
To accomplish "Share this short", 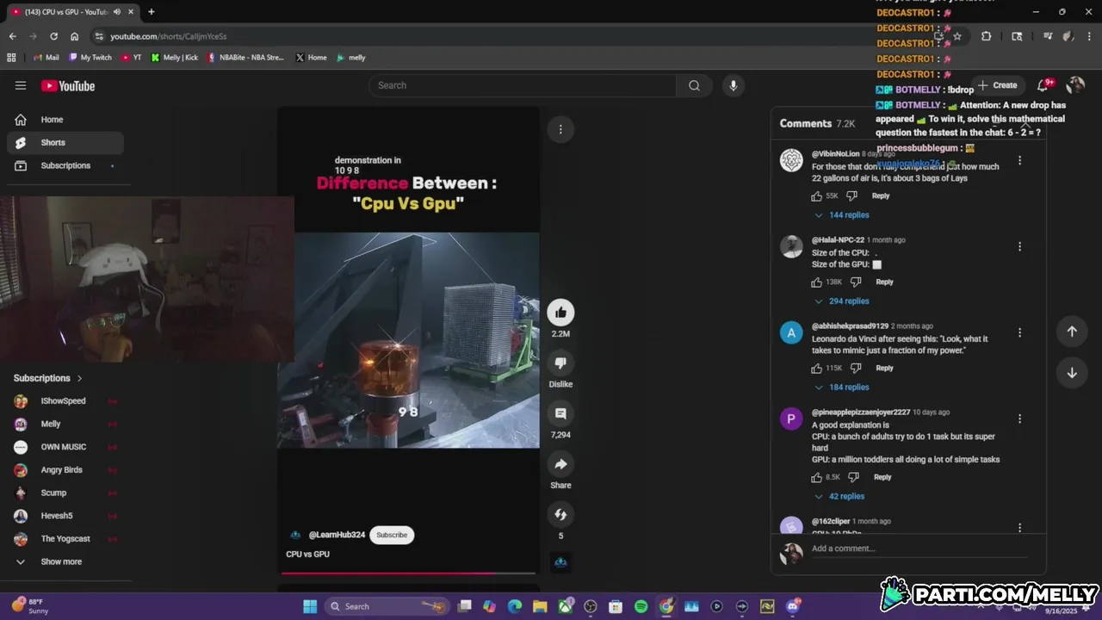I will pos(560,464).
